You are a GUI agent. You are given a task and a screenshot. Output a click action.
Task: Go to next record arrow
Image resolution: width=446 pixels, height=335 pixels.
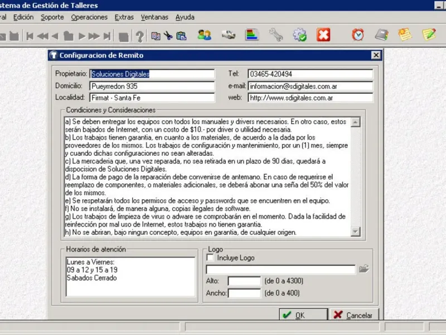(82, 36)
